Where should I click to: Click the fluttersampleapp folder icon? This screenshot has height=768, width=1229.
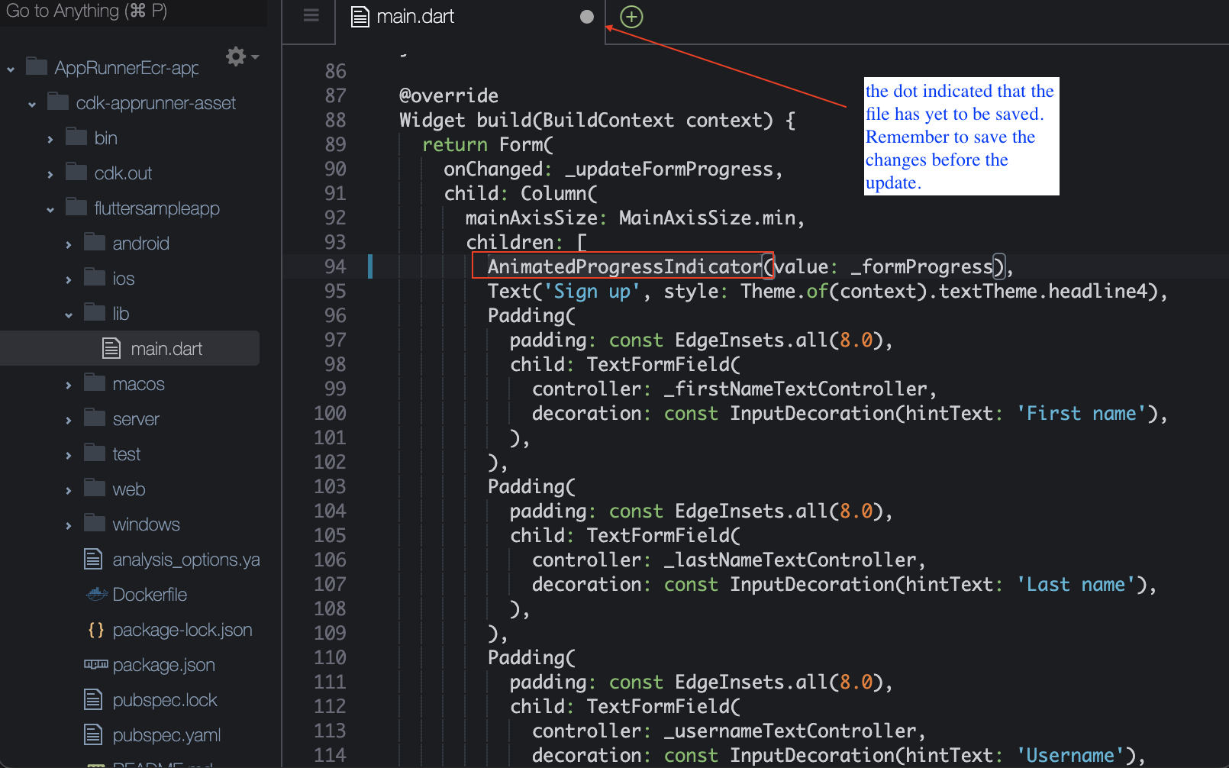[76, 207]
